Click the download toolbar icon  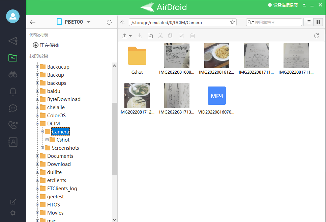pyautogui.click(x=139, y=36)
